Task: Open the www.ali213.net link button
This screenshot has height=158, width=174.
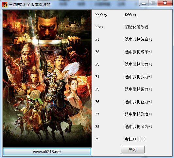Action: click(x=47, y=151)
